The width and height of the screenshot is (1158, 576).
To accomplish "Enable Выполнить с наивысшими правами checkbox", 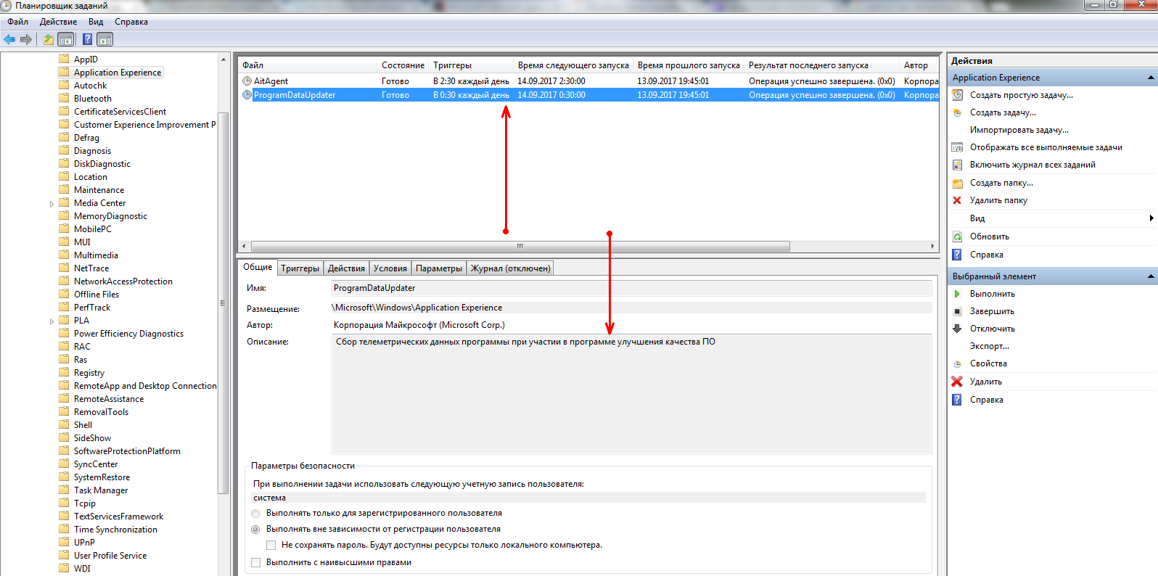I will click(255, 562).
